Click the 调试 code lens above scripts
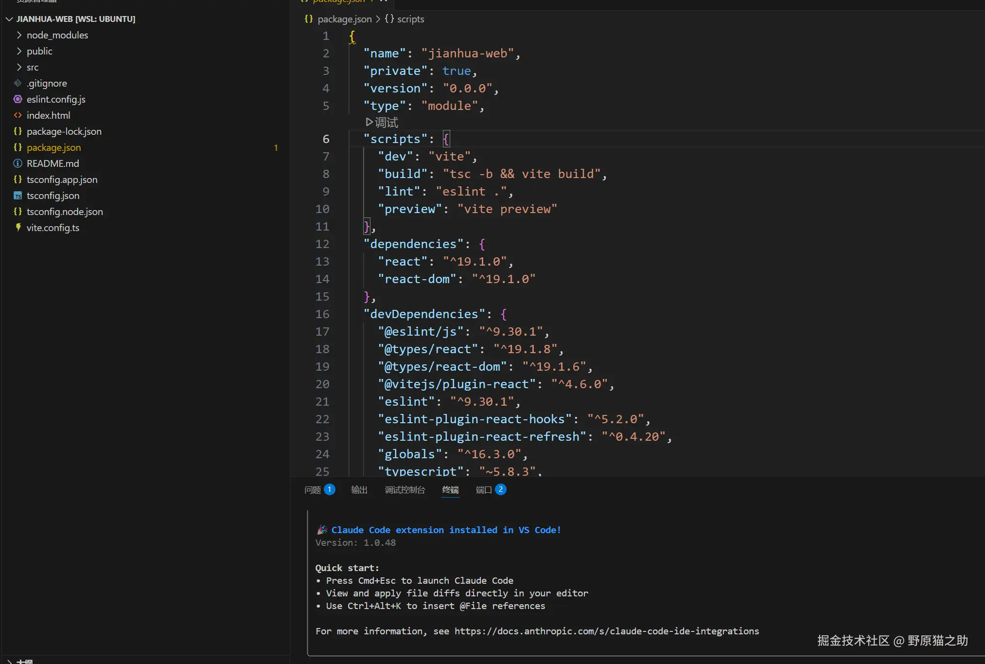The height and width of the screenshot is (664, 985). pos(382,122)
